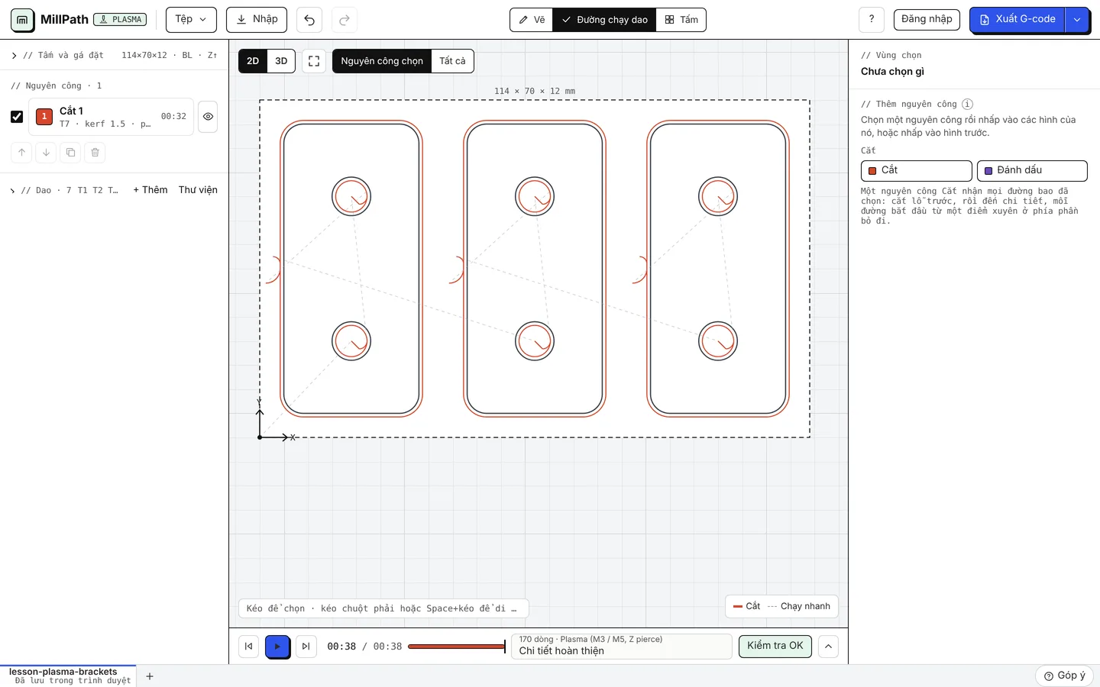Step simulation forward to end

[x=306, y=647]
